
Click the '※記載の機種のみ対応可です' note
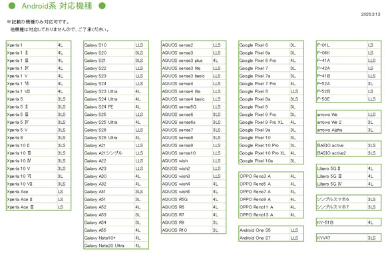39,22
